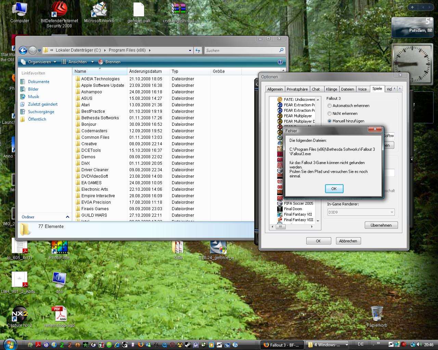Click the Fallout 3 - BF Firefox taskbar button
The height and width of the screenshot is (350, 438).
coord(282,345)
